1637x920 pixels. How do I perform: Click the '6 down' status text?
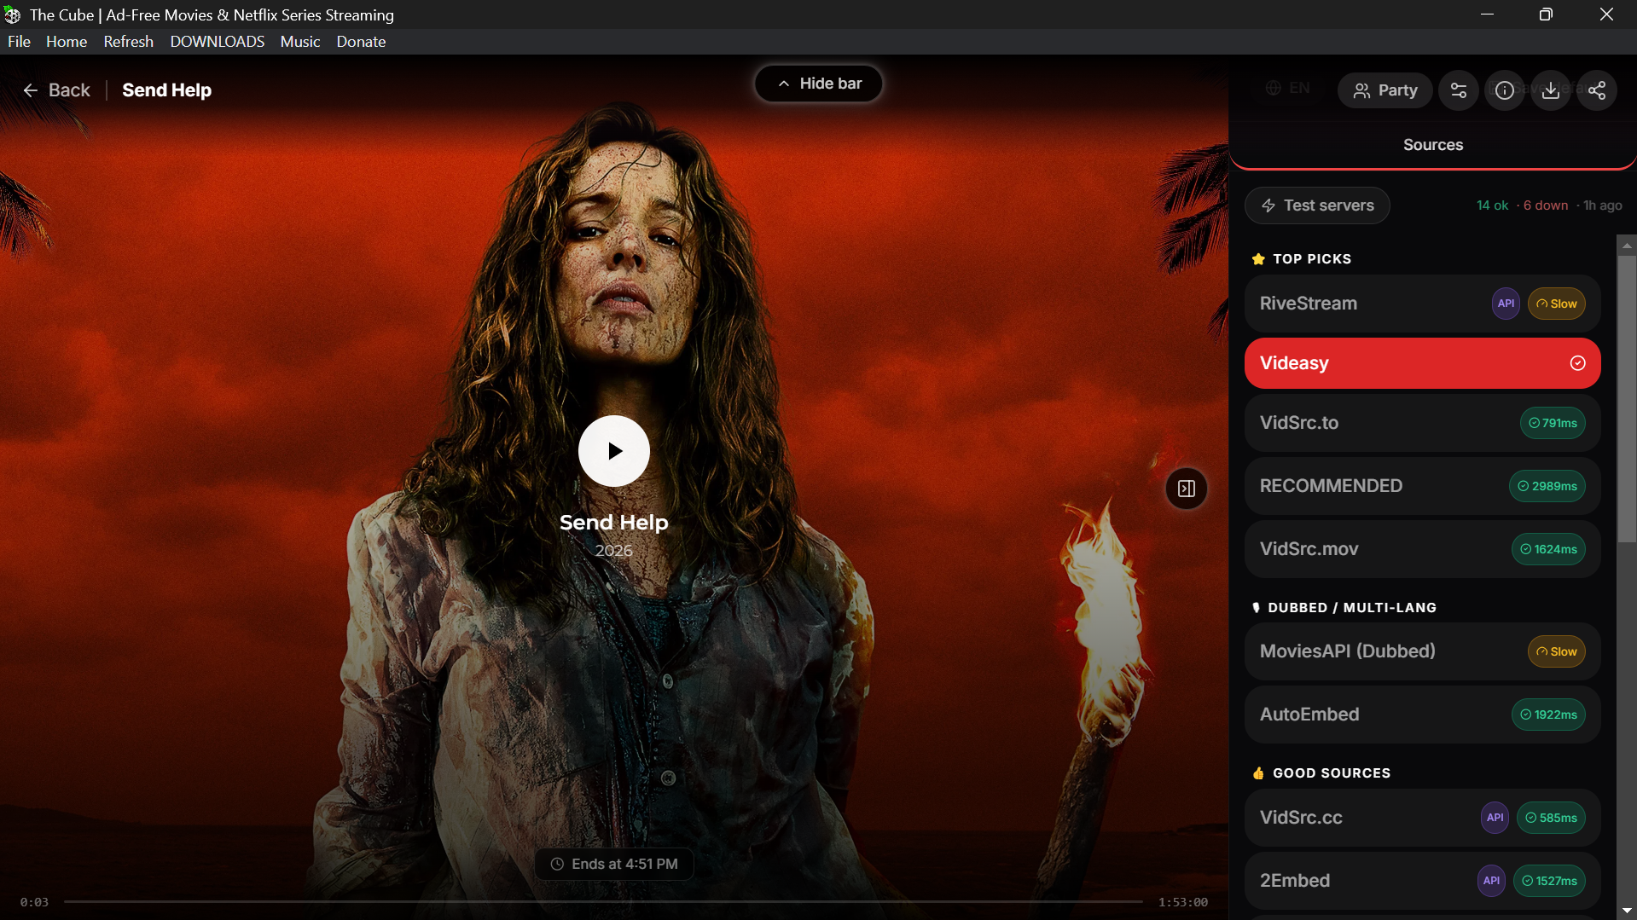(x=1546, y=205)
